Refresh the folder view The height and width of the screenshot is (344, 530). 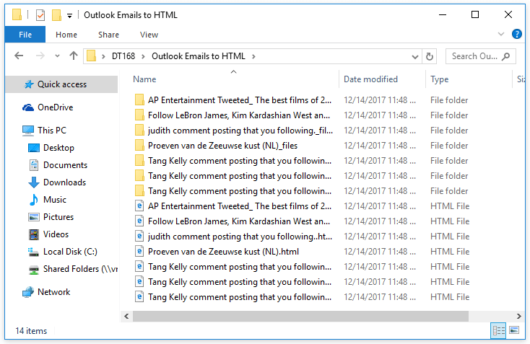pos(430,56)
